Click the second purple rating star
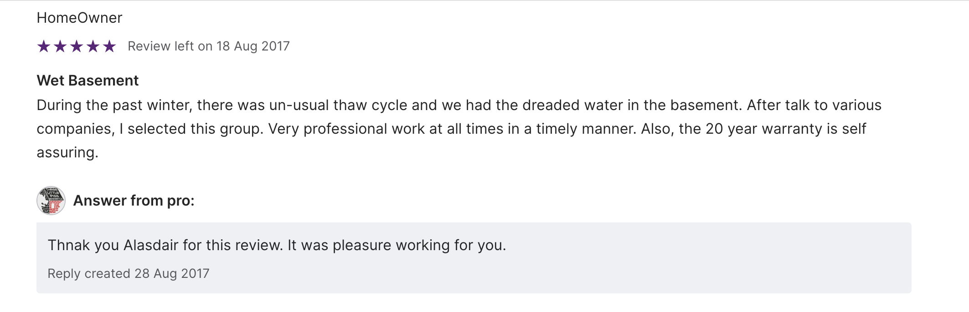969x312 pixels. pos(60,46)
